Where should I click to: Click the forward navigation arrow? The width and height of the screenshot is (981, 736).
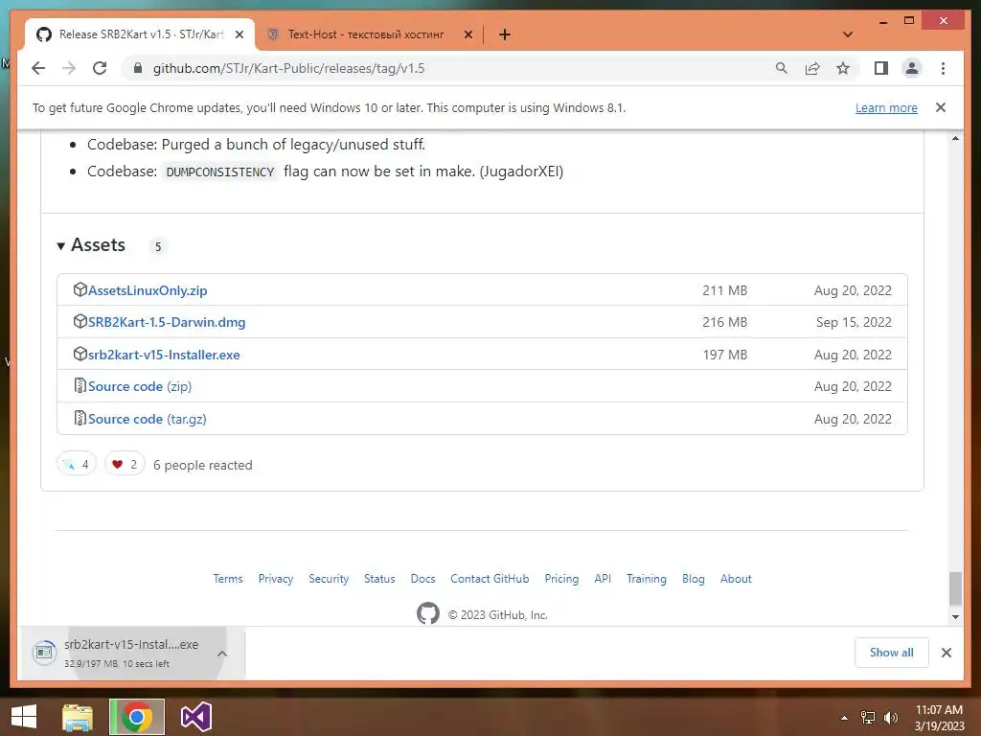tap(69, 68)
